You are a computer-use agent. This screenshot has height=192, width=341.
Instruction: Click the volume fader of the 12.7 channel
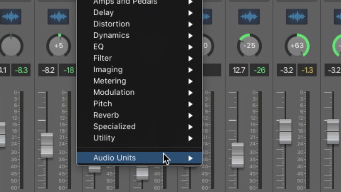[x=238, y=155]
